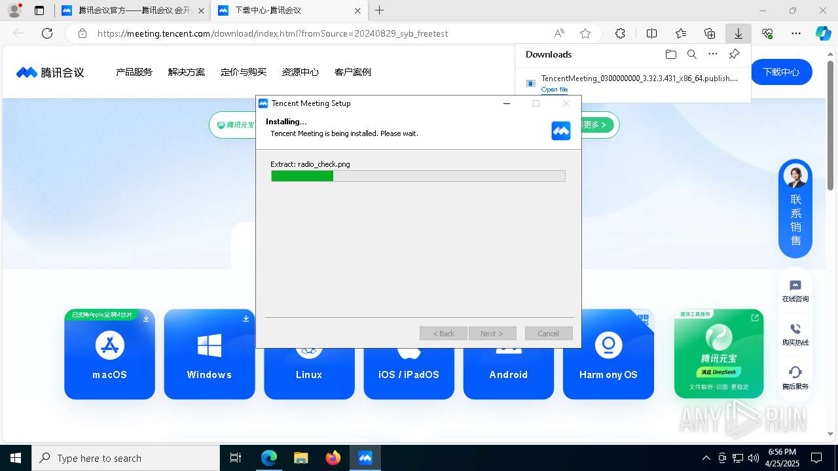The image size is (838, 471).
Task: Open the Android download card
Action: (509, 374)
